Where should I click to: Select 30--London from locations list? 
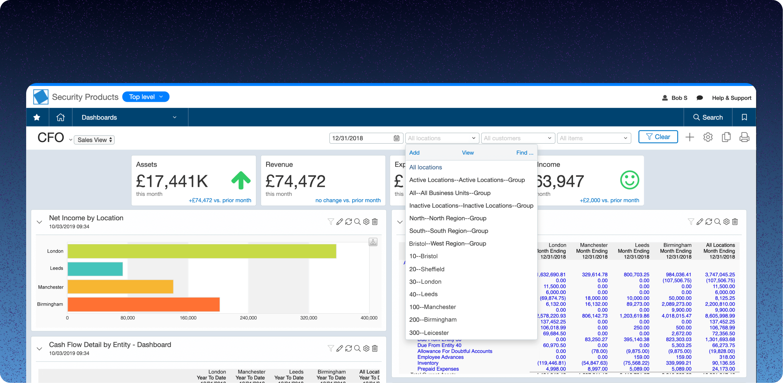click(425, 282)
